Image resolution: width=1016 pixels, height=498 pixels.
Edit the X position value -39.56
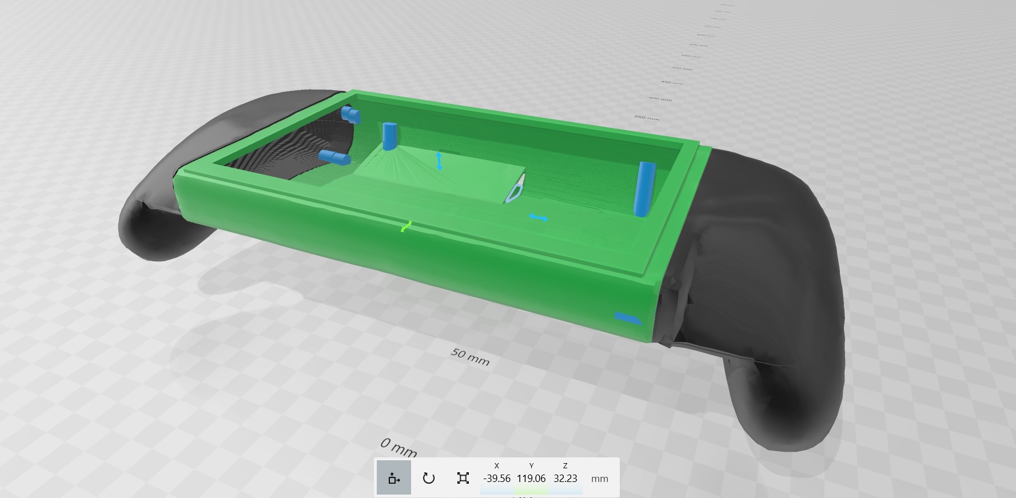coord(497,479)
